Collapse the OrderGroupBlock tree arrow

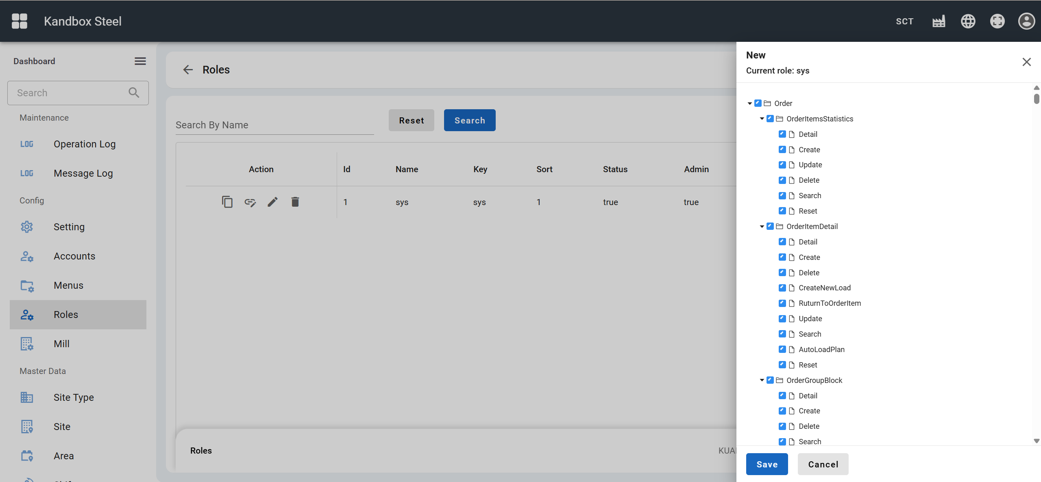[762, 380]
